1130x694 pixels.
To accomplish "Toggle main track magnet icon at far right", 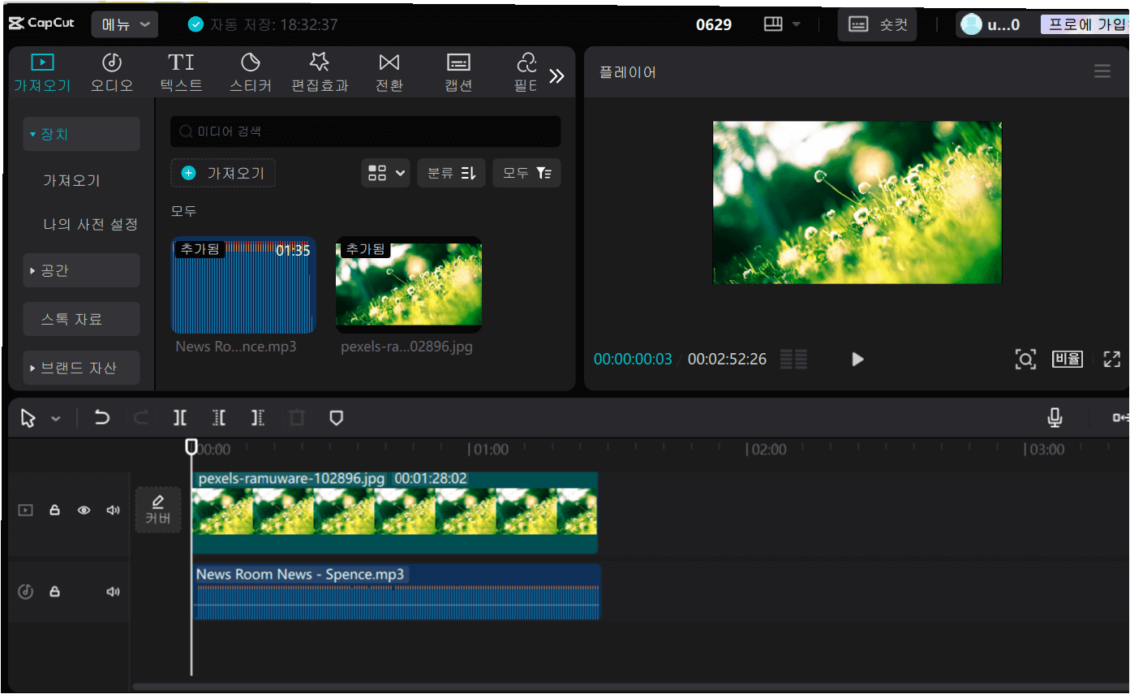I will 1120,418.
